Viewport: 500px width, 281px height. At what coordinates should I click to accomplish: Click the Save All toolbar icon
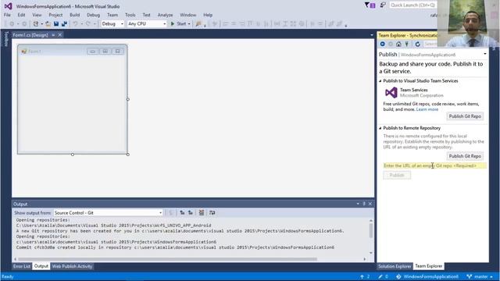(64, 24)
